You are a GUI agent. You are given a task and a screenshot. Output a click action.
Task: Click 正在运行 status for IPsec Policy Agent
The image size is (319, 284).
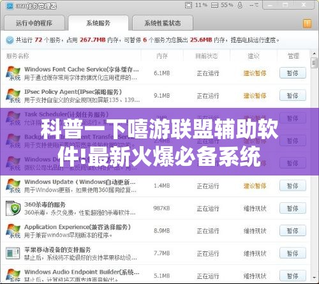click(208, 96)
